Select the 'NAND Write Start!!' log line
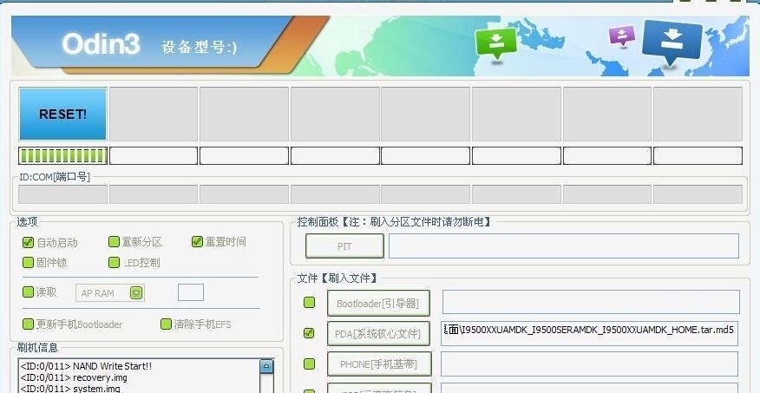760x393 pixels. tap(86, 366)
